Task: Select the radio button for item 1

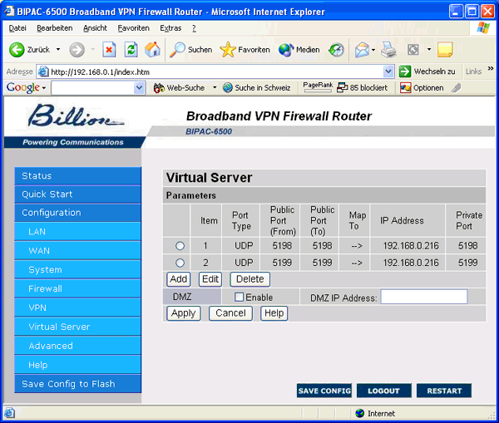Action: 180,246
